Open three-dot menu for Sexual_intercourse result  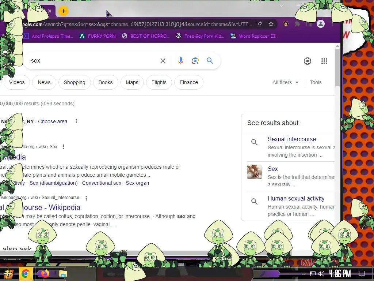[86, 198]
